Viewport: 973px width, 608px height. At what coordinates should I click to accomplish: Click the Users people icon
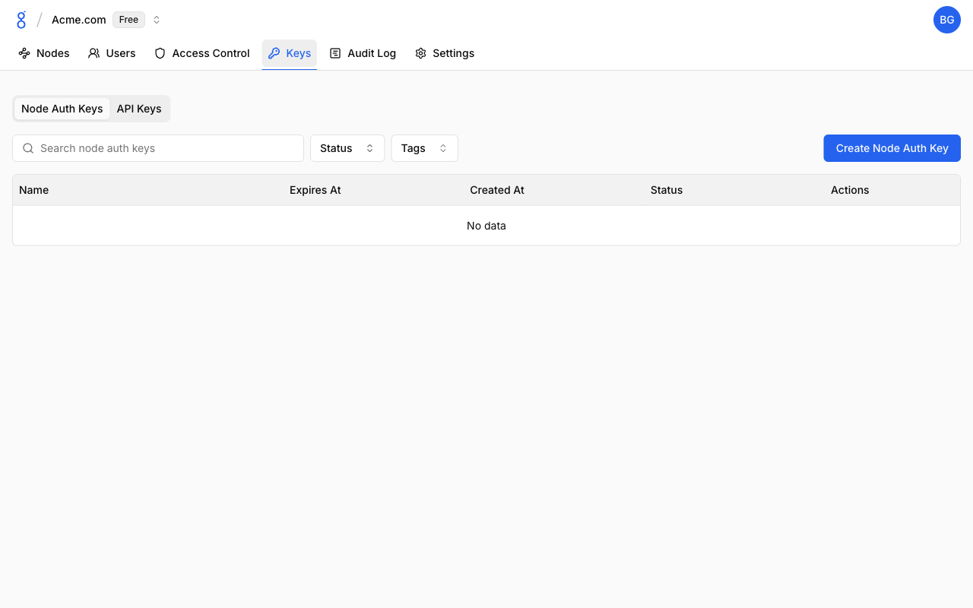(x=94, y=53)
